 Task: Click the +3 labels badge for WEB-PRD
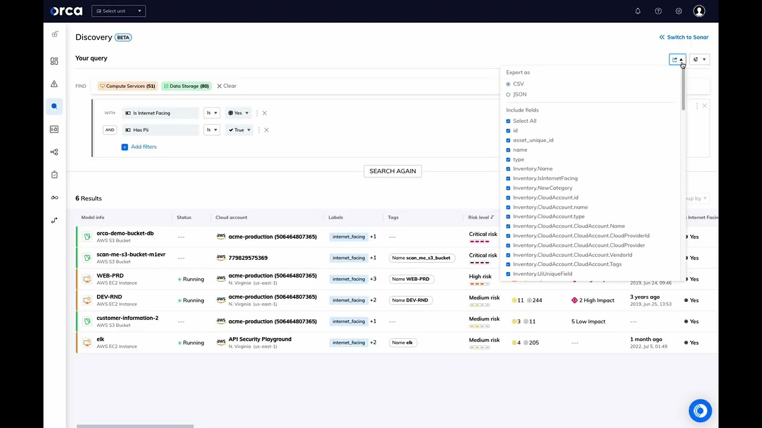(373, 279)
